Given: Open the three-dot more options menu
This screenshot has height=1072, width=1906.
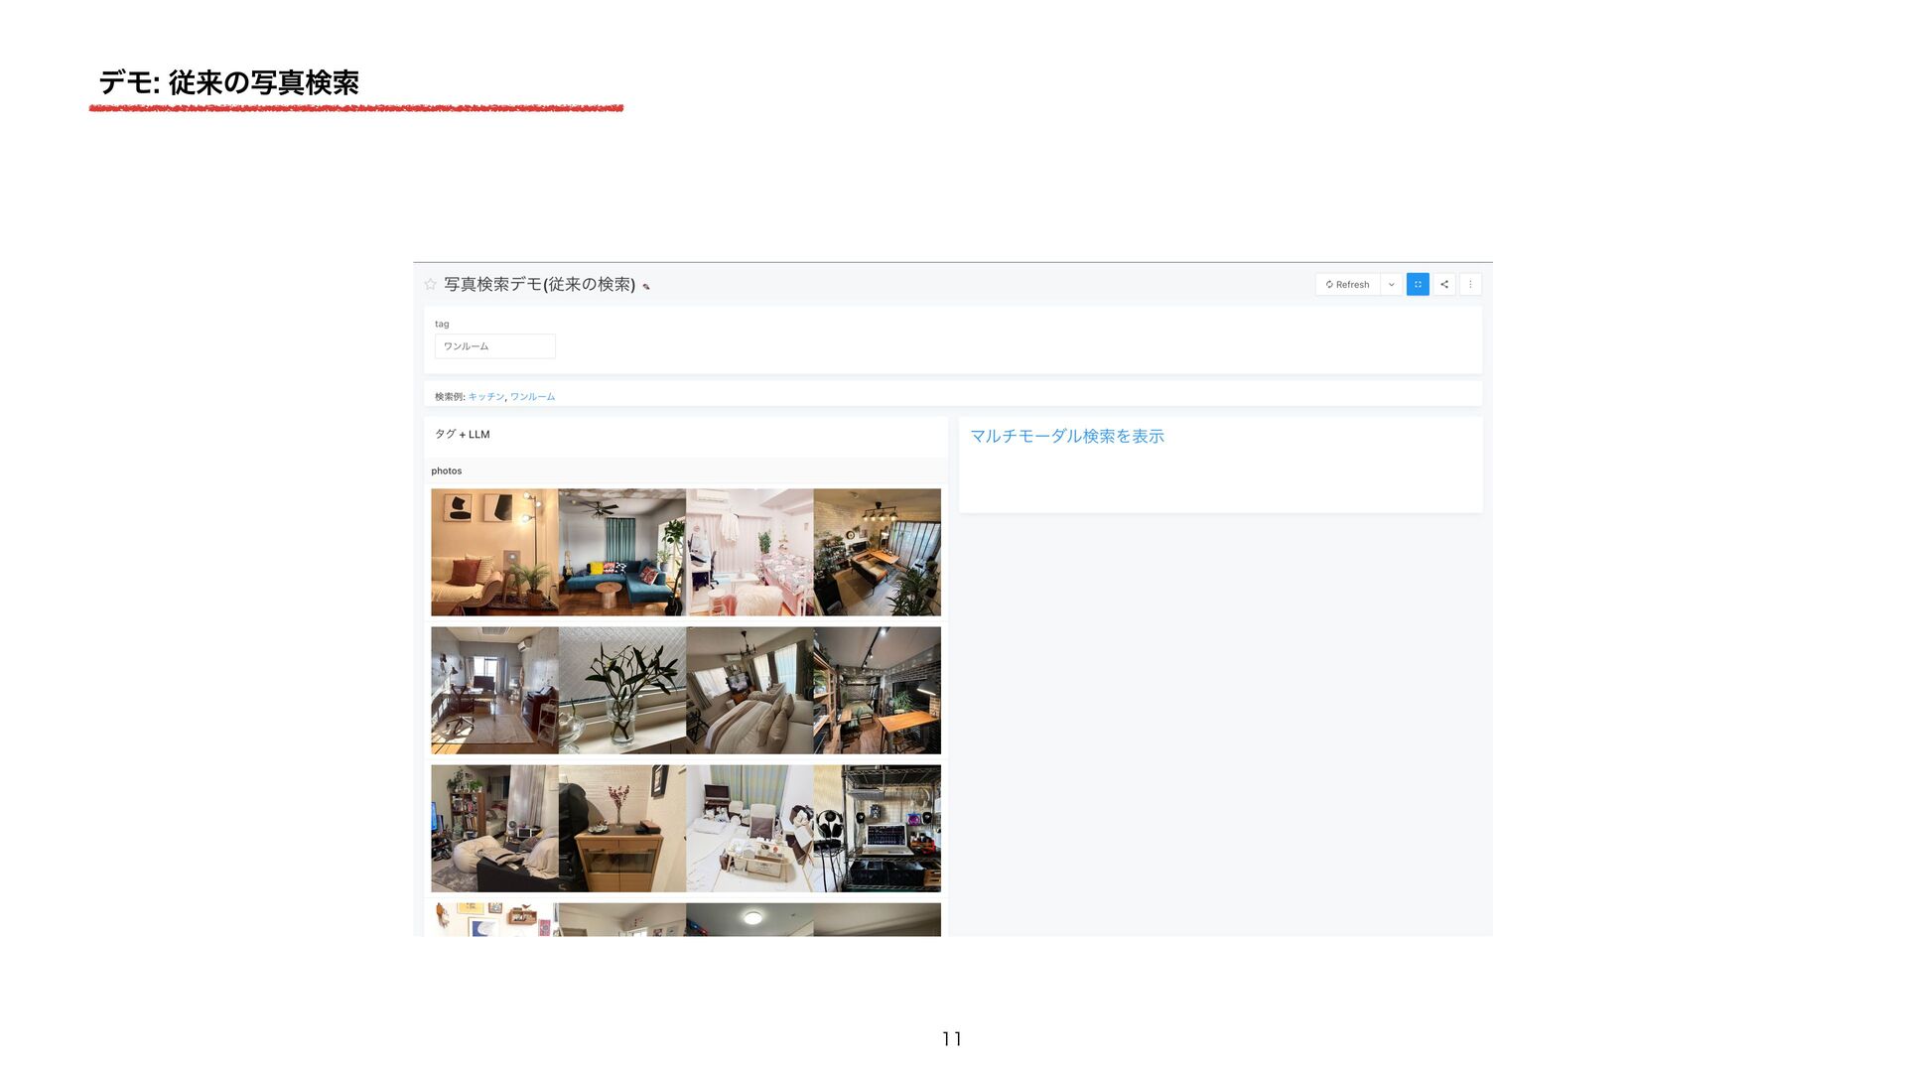Looking at the screenshot, I should [1470, 285].
